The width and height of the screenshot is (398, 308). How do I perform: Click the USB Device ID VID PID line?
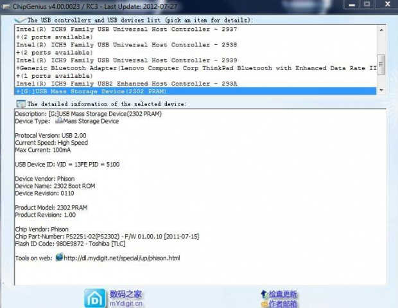(x=67, y=165)
